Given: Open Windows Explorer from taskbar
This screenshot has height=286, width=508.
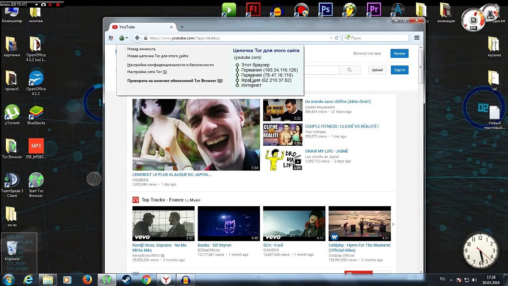Looking at the screenshot, I should pos(48,280).
